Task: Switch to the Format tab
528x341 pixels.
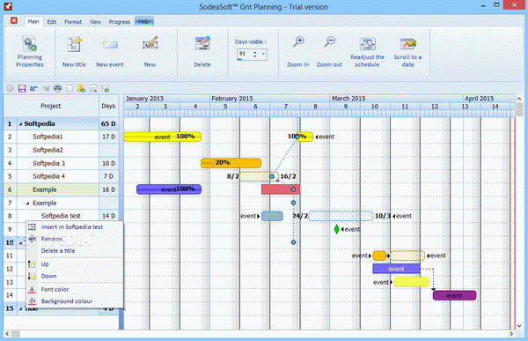Action: tap(73, 22)
